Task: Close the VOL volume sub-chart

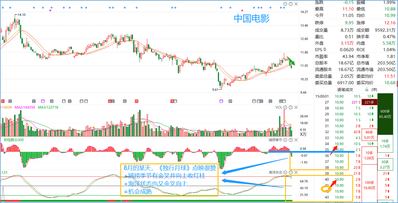Action: click(296, 108)
